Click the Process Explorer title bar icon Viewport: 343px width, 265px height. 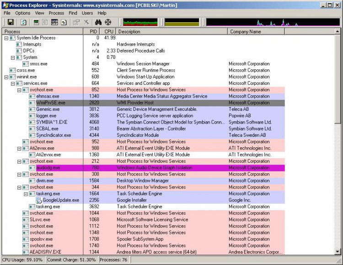point(5,5)
